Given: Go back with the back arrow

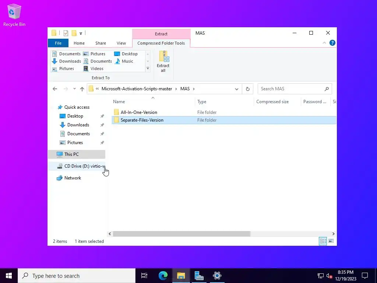Looking at the screenshot, I should 55,89.
